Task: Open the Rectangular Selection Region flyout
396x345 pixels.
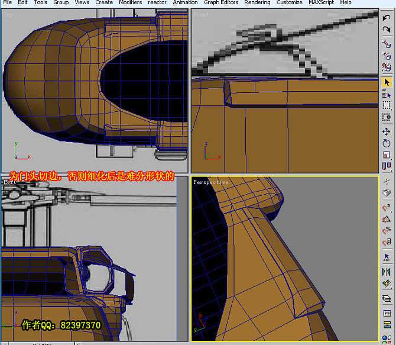Action: click(386, 105)
